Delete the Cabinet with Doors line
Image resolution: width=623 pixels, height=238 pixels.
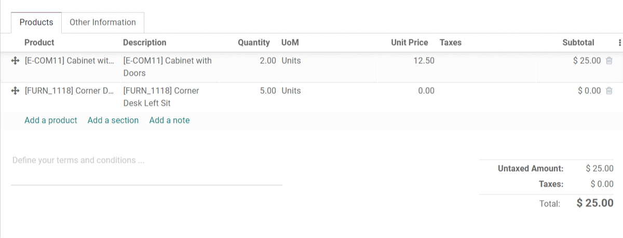pos(610,61)
